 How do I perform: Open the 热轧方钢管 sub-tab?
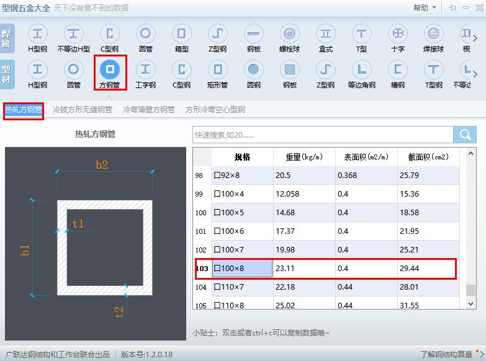coord(24,110)
